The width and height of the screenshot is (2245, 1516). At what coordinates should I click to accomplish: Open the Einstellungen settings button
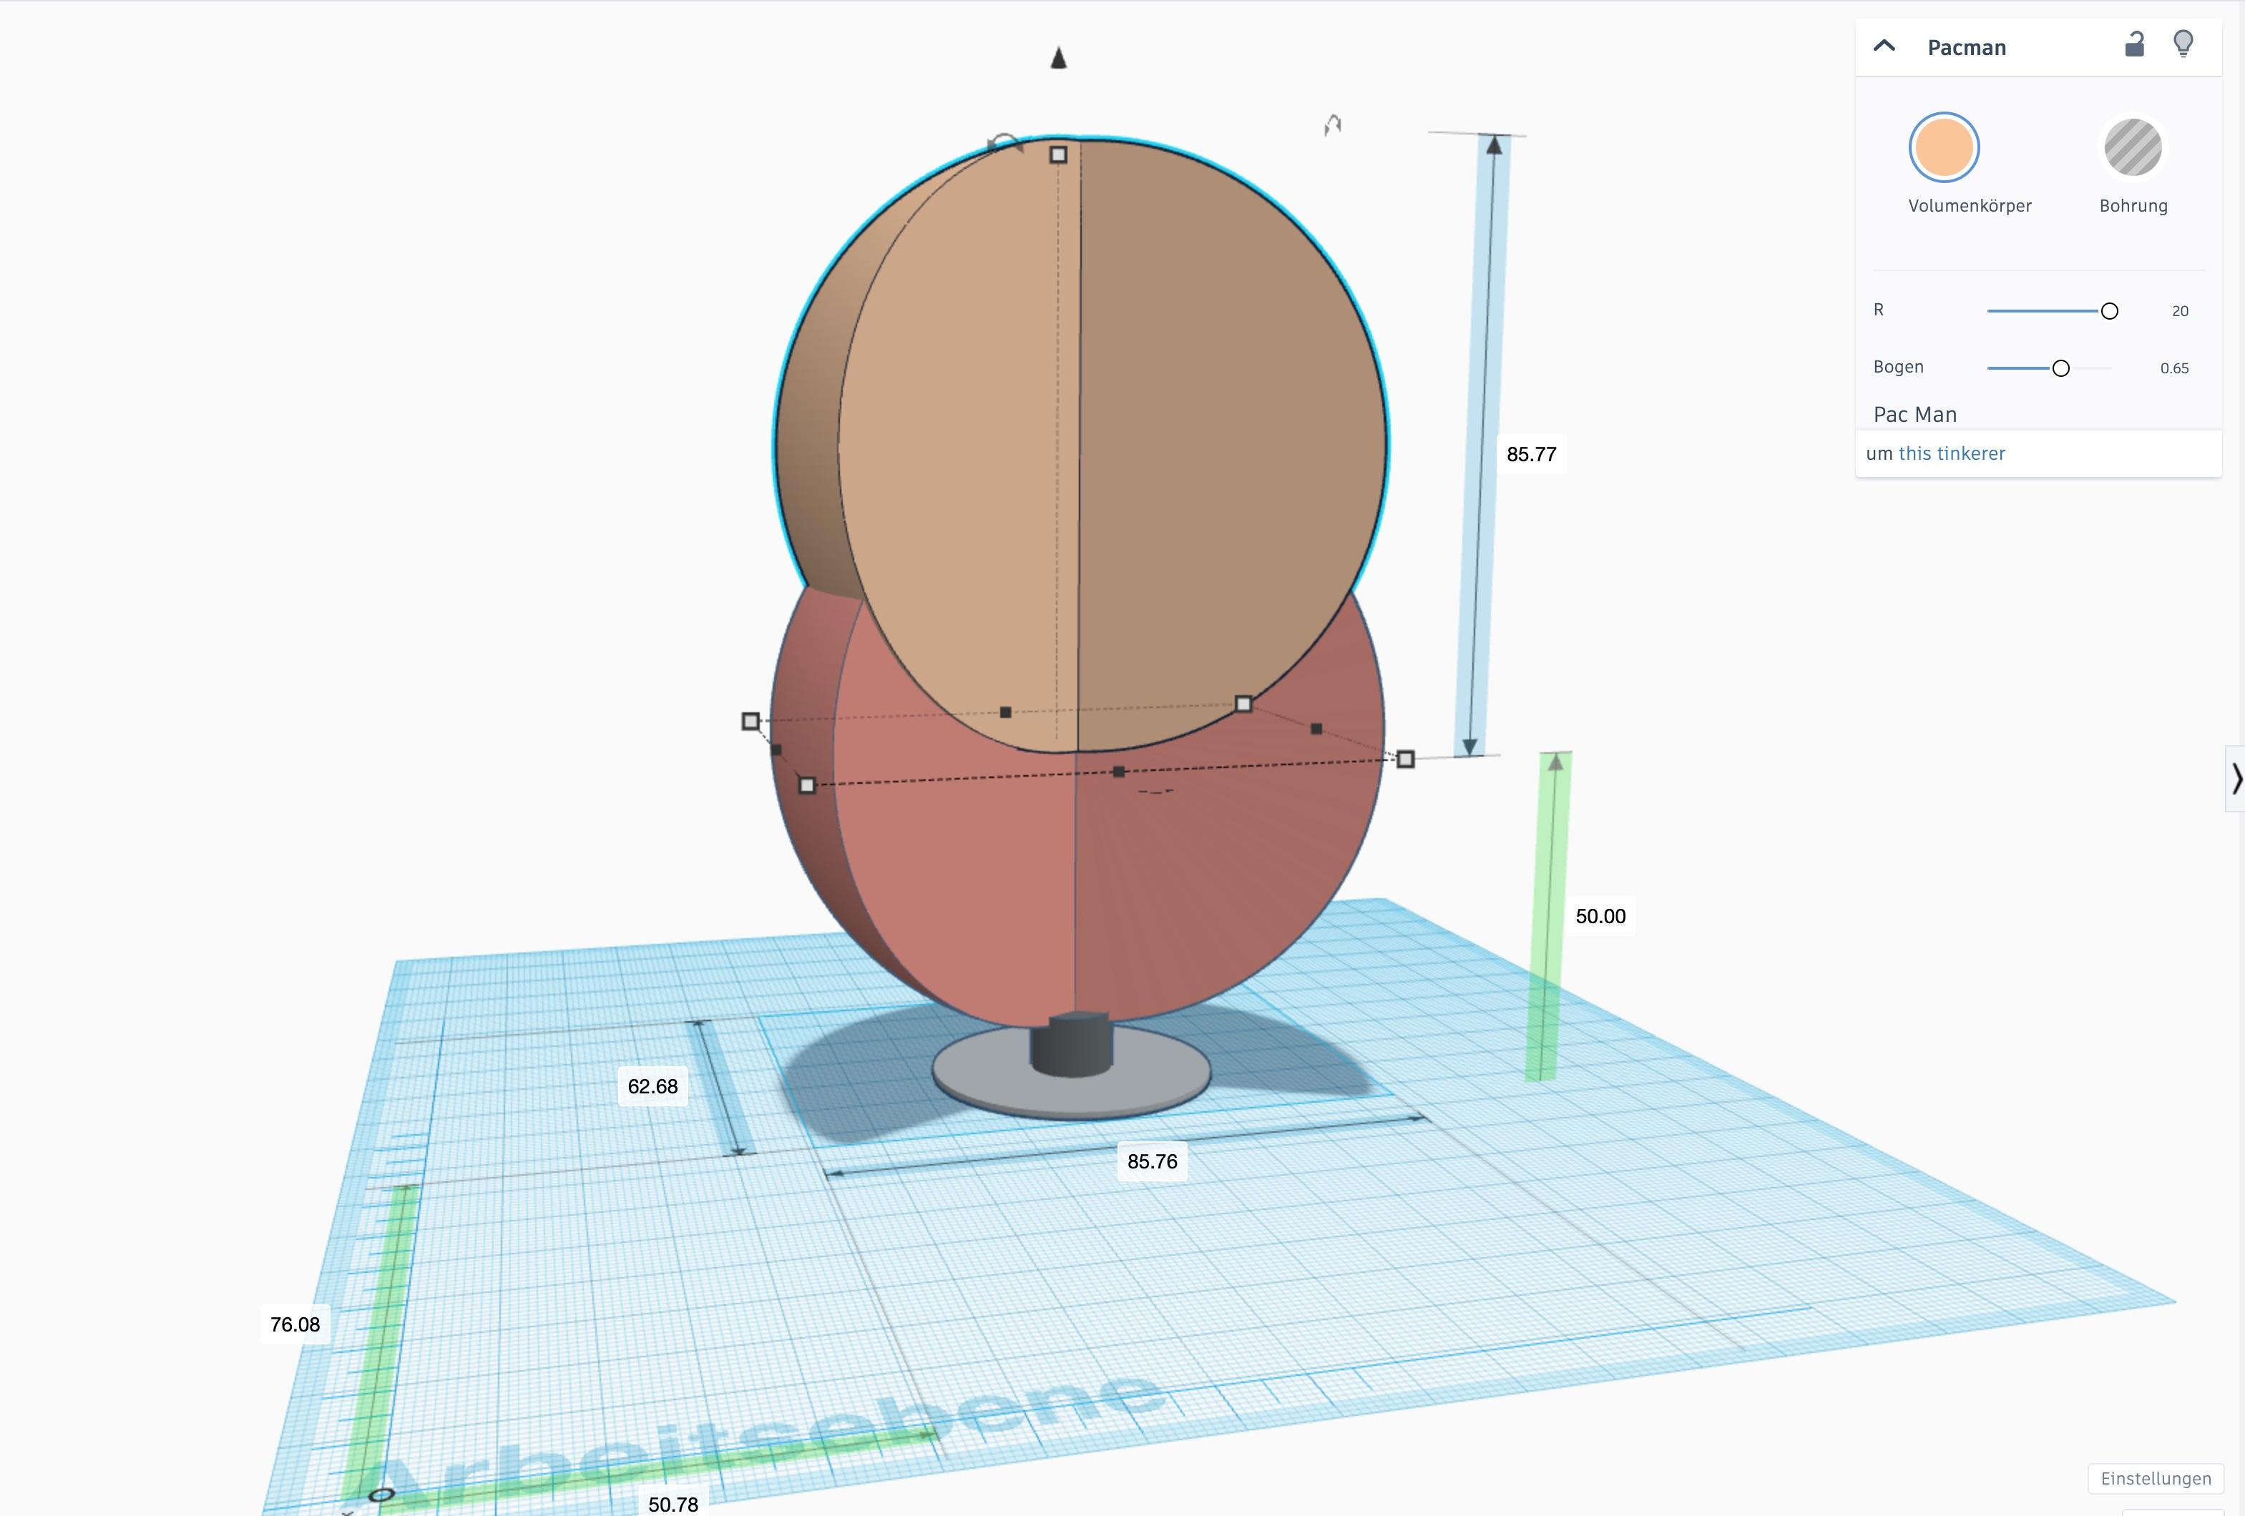pyautogui.click(x=2155, y=1478)
